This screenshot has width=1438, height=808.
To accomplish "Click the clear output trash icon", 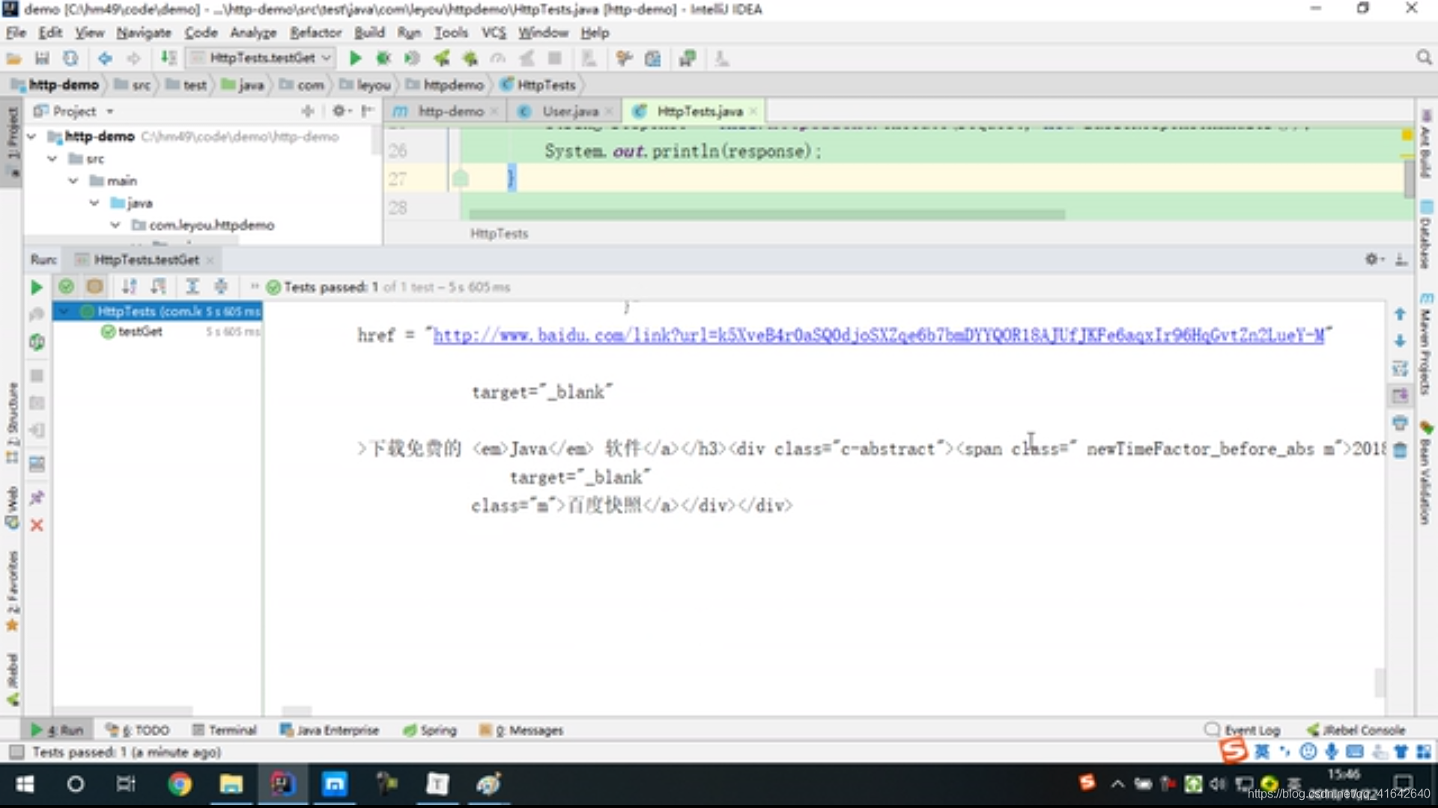I will point(1400,450).
